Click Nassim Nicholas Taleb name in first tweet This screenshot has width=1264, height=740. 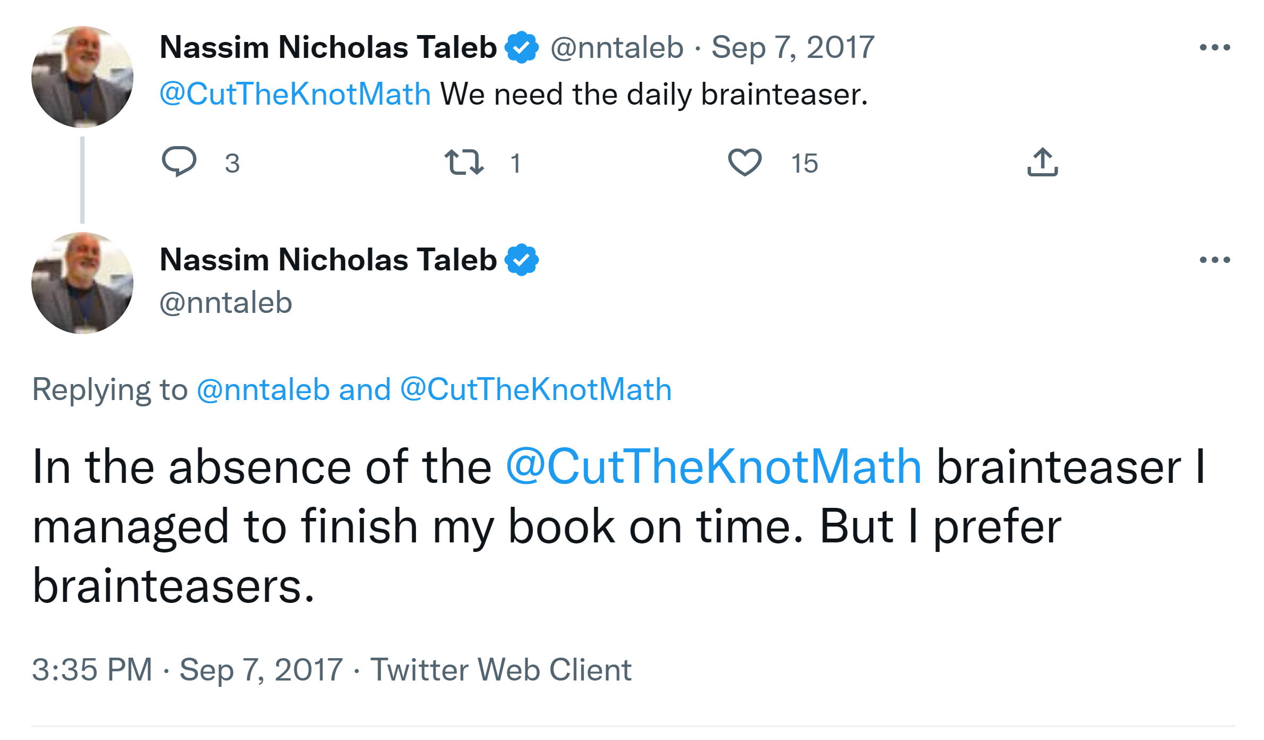click(x=328, y=47)
